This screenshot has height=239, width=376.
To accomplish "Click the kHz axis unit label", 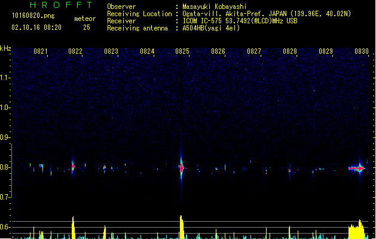I will [5, 48].
